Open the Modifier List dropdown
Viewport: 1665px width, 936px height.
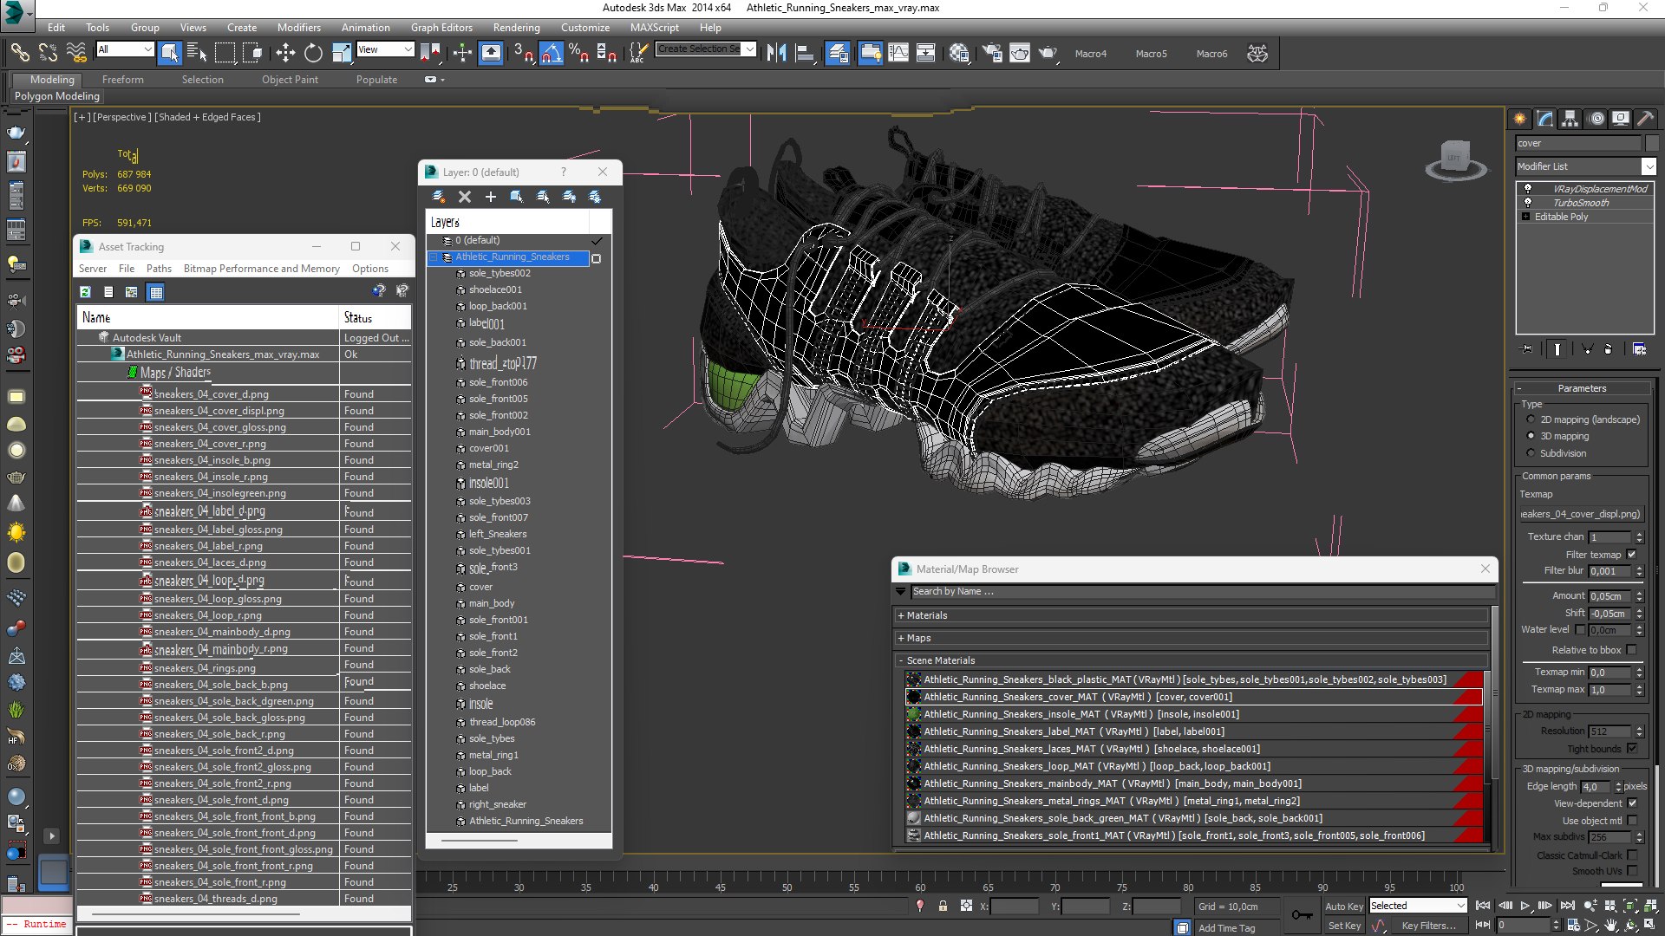pos(1585,166)
